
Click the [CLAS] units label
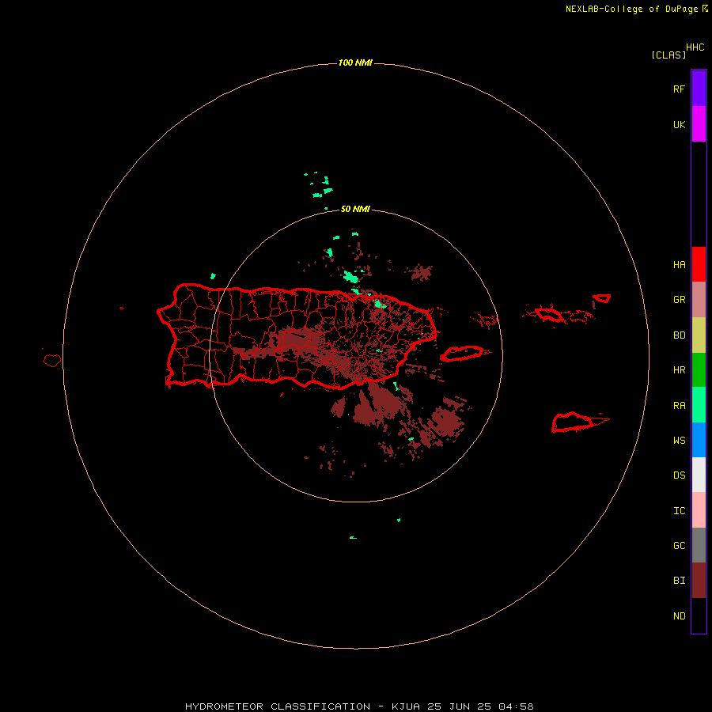point(668,55)
